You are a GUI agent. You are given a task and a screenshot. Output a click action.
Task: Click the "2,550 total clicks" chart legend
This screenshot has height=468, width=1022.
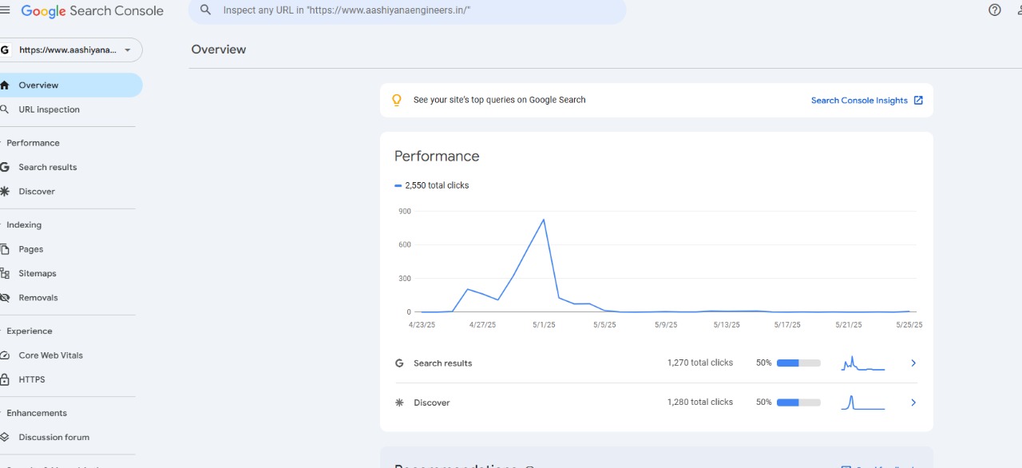click(x=432, y=185)
